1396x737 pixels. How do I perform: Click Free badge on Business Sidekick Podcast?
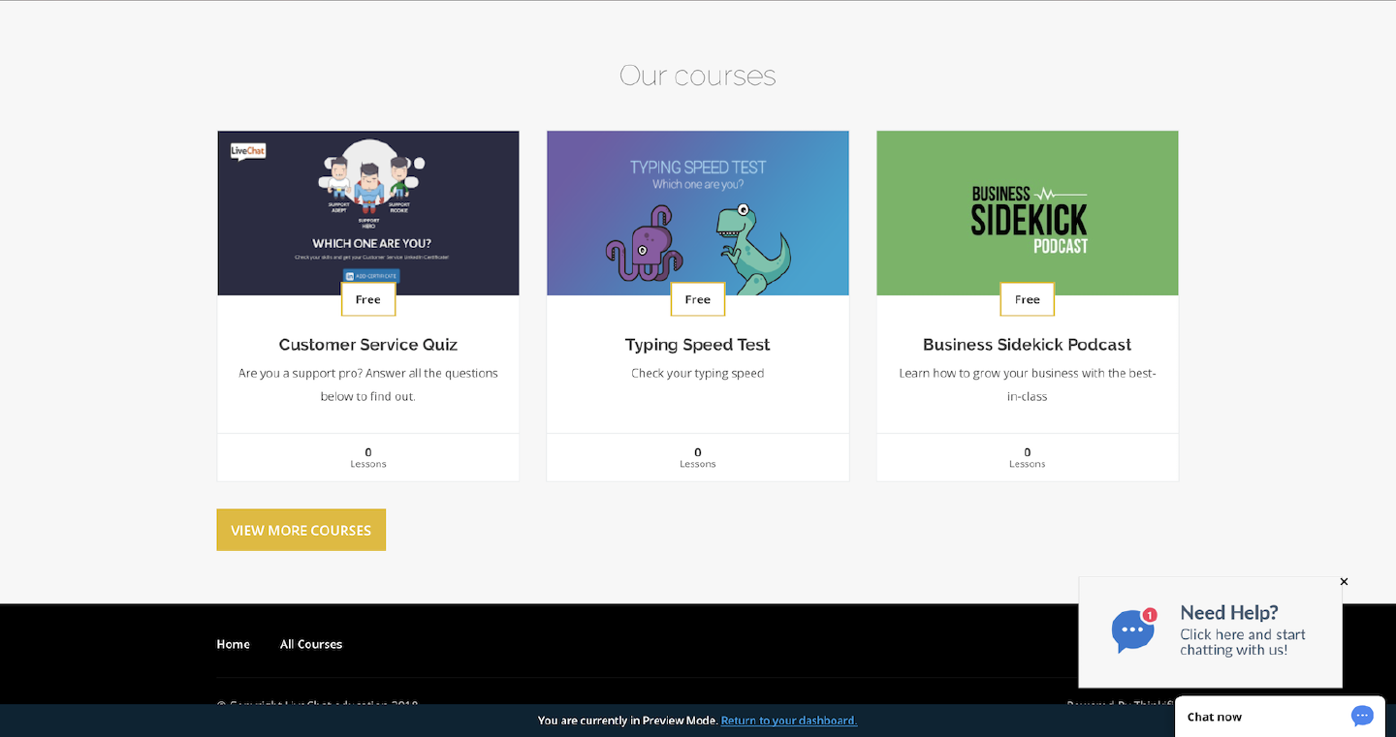coord(1028,299)
